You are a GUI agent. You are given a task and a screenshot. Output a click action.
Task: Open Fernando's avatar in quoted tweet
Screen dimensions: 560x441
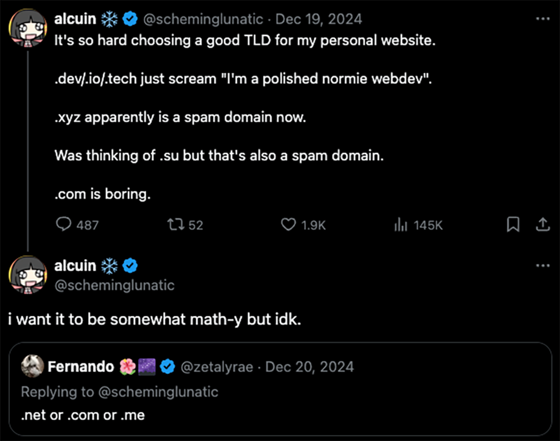32,366
